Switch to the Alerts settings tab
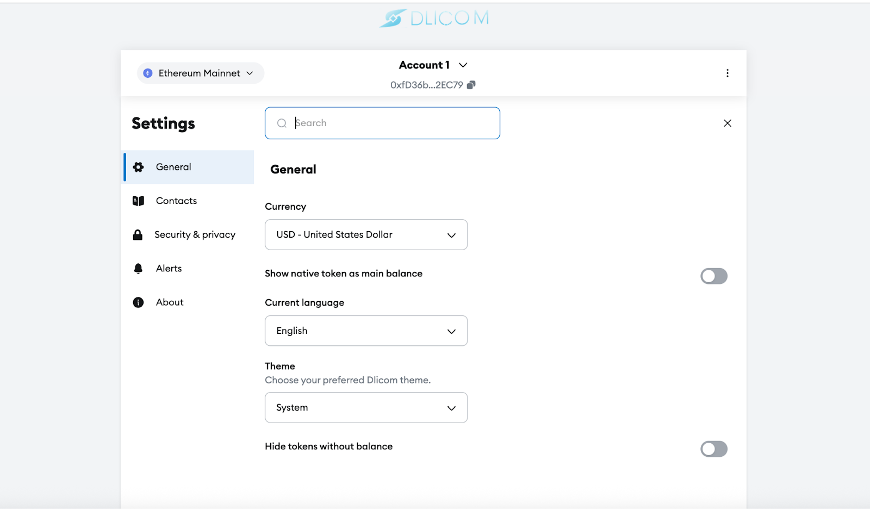The height and width of the screenshot is (509, 870). coord(169,269)
